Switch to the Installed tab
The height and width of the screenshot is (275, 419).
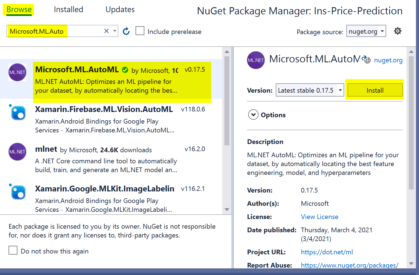[x=68, y=9]
